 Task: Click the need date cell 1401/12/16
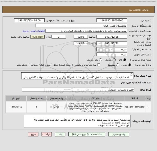click(16, 107)
